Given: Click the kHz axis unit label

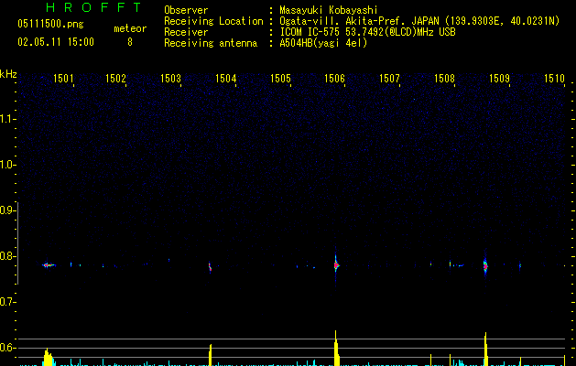Looking at the screenshot, I should tap(8, 74).
